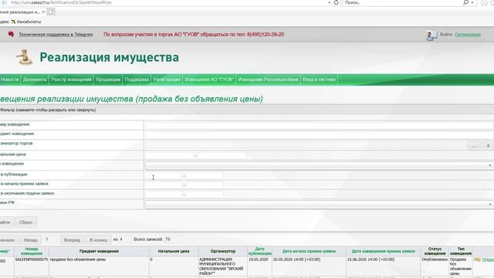Open Извещения АО "ГУОВ" menu item
Screen dimensions: 494x278
[209, 80]
